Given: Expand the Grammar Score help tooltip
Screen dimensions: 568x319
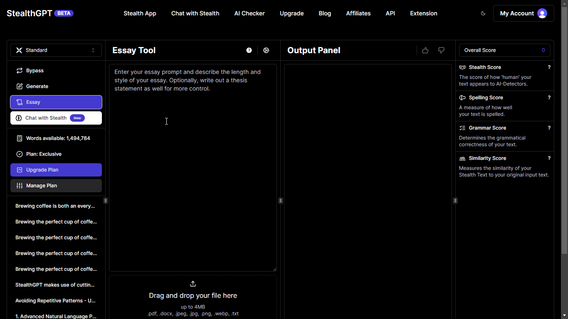Looking at the screenshot, I should pos(549,128).
